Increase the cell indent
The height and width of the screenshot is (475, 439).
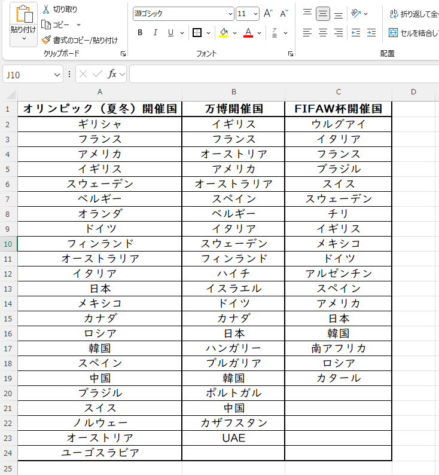pos(371,32)
